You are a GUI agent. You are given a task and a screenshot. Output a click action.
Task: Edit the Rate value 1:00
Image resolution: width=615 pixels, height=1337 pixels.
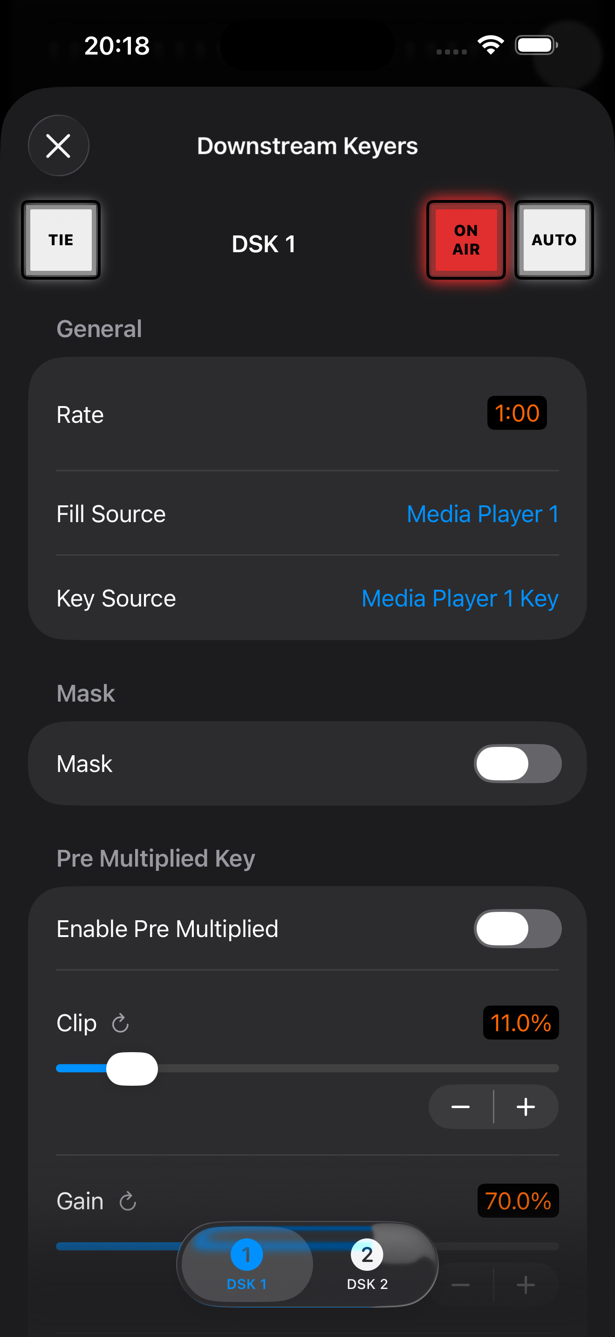517,413
